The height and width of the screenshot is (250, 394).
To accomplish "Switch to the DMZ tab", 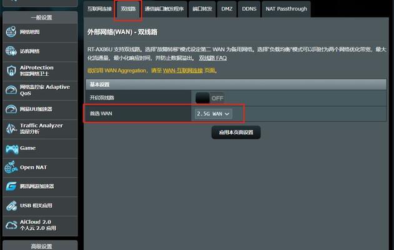I will click(227, 9).
